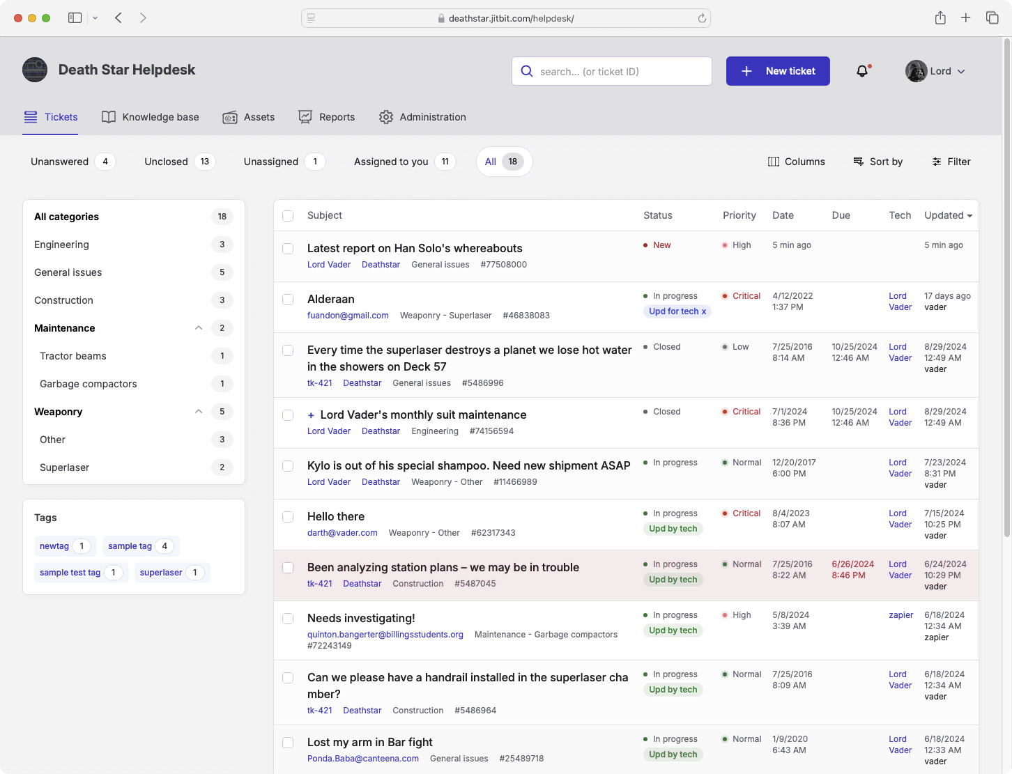
Task: Click the Sort by icon
Action: (857, 161)
